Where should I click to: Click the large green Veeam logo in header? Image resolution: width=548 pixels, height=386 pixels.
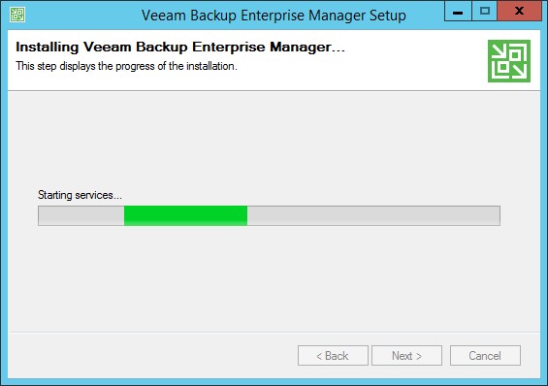tap(509, 61)
